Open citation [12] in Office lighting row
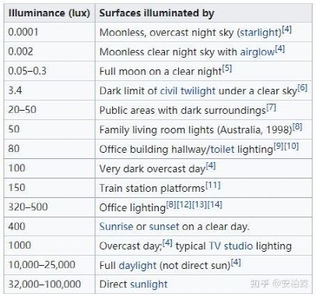 184,204
